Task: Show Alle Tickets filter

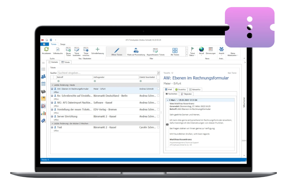Action: [175, 52]
